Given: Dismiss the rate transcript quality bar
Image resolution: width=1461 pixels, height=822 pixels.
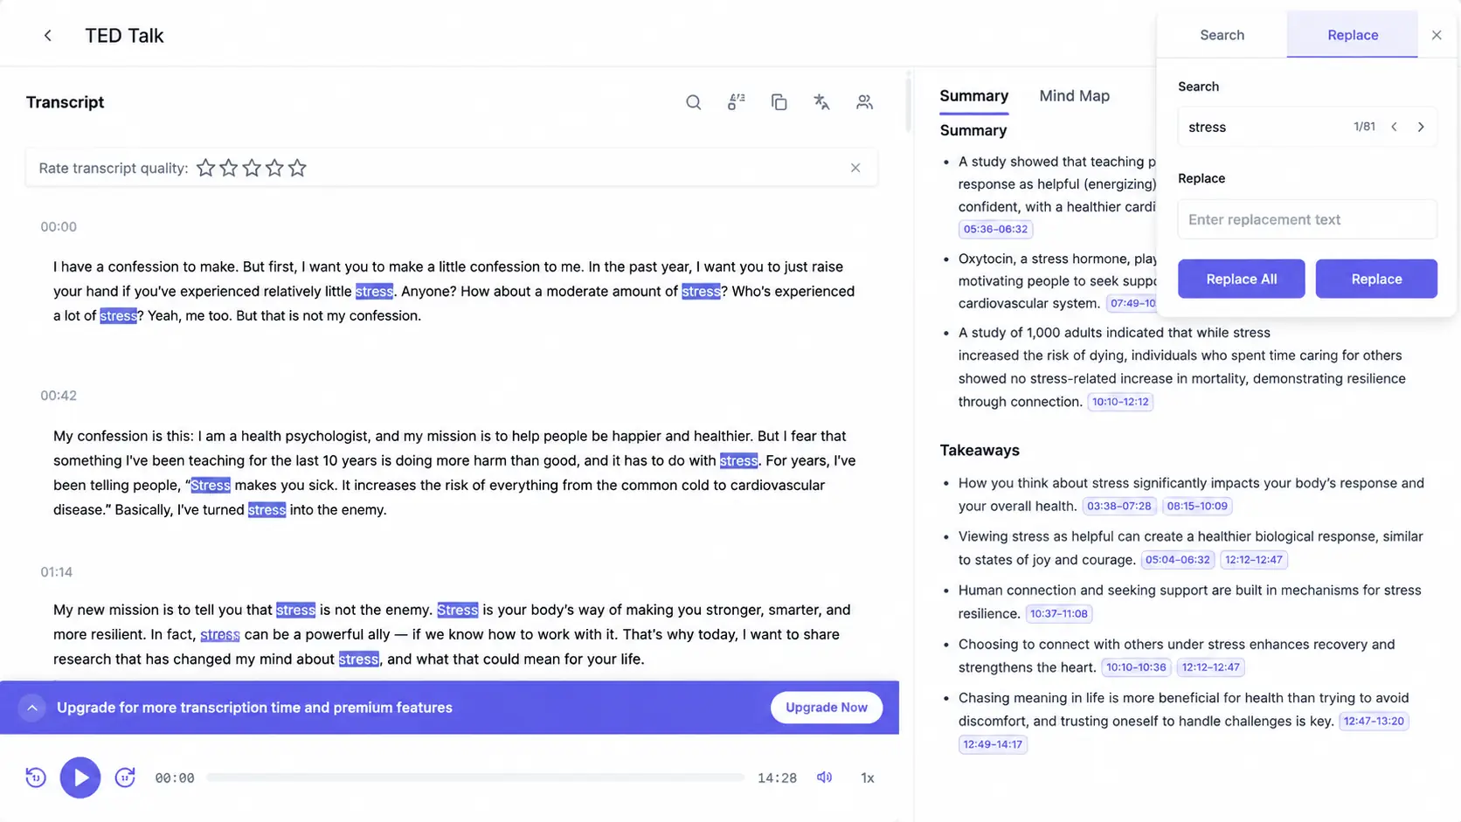Looking at the screenshot, I should (855, 168).
